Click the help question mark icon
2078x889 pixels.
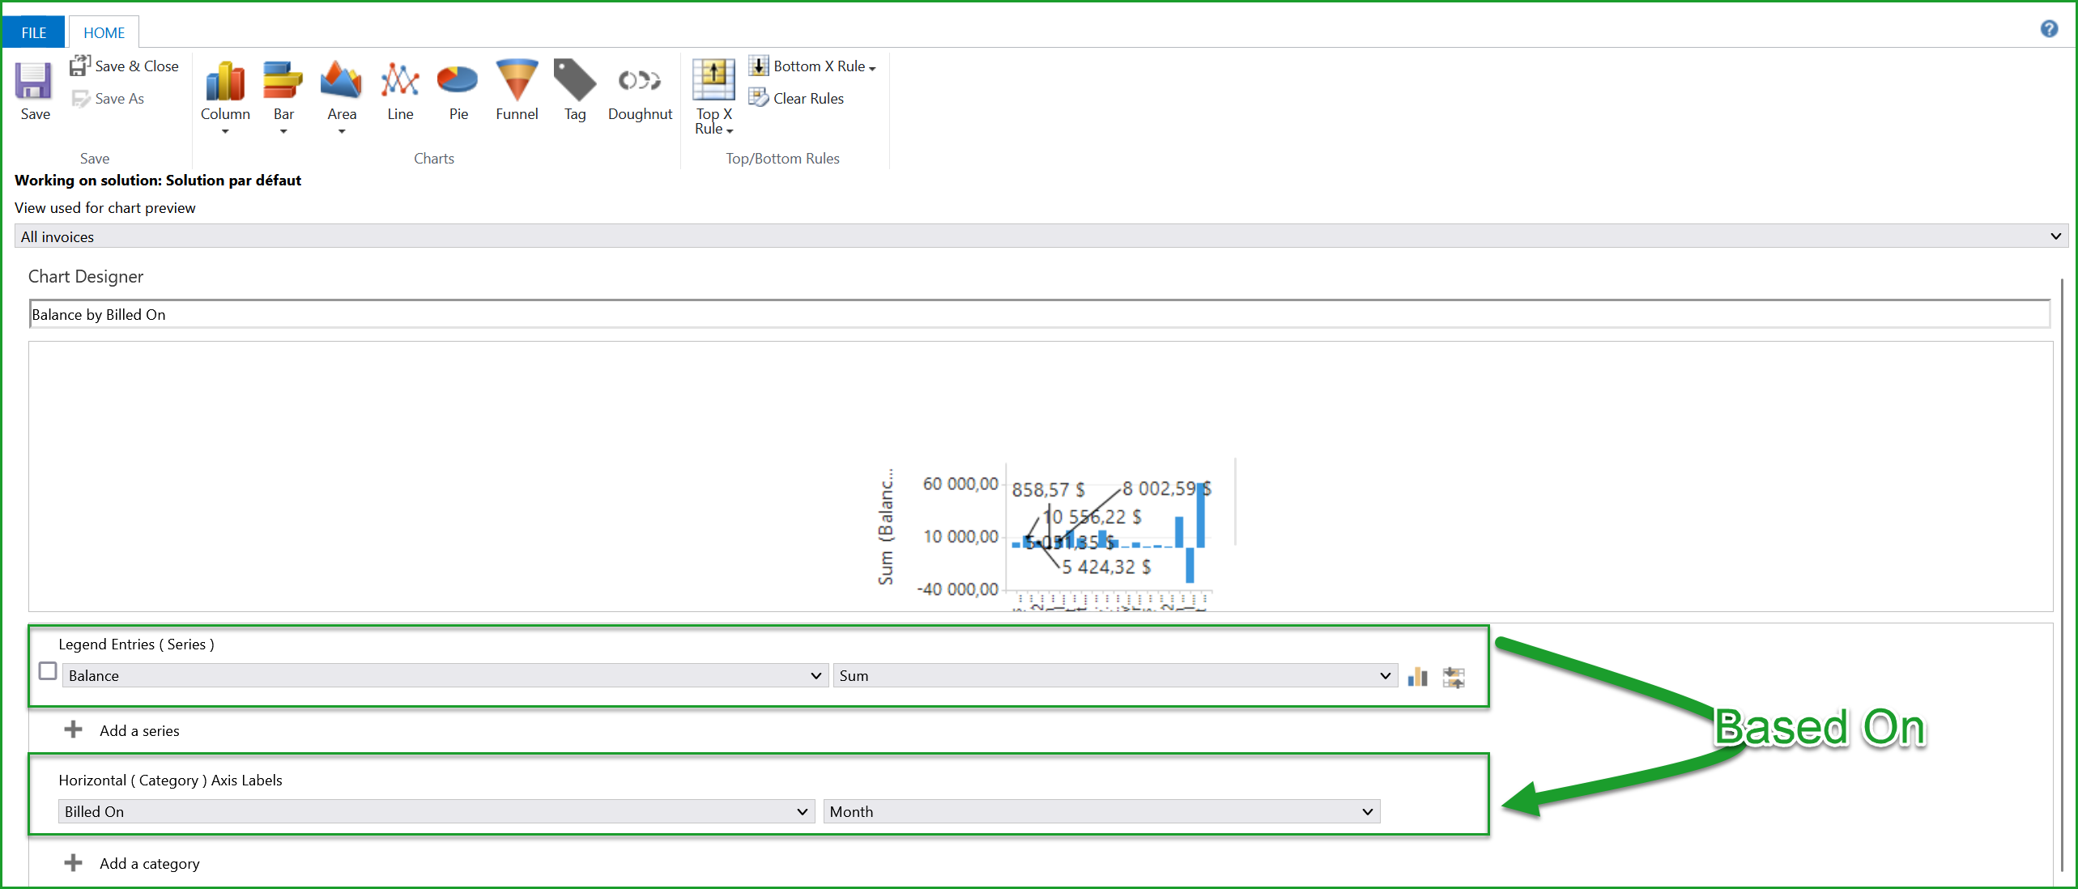[2050, 28]
